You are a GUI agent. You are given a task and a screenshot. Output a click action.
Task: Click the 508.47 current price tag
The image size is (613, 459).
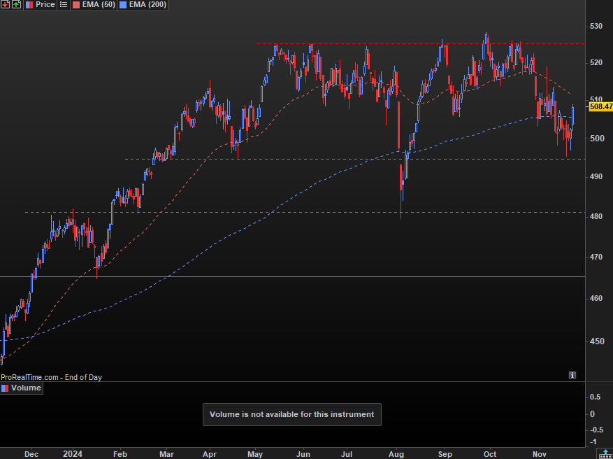click(600, 106)
